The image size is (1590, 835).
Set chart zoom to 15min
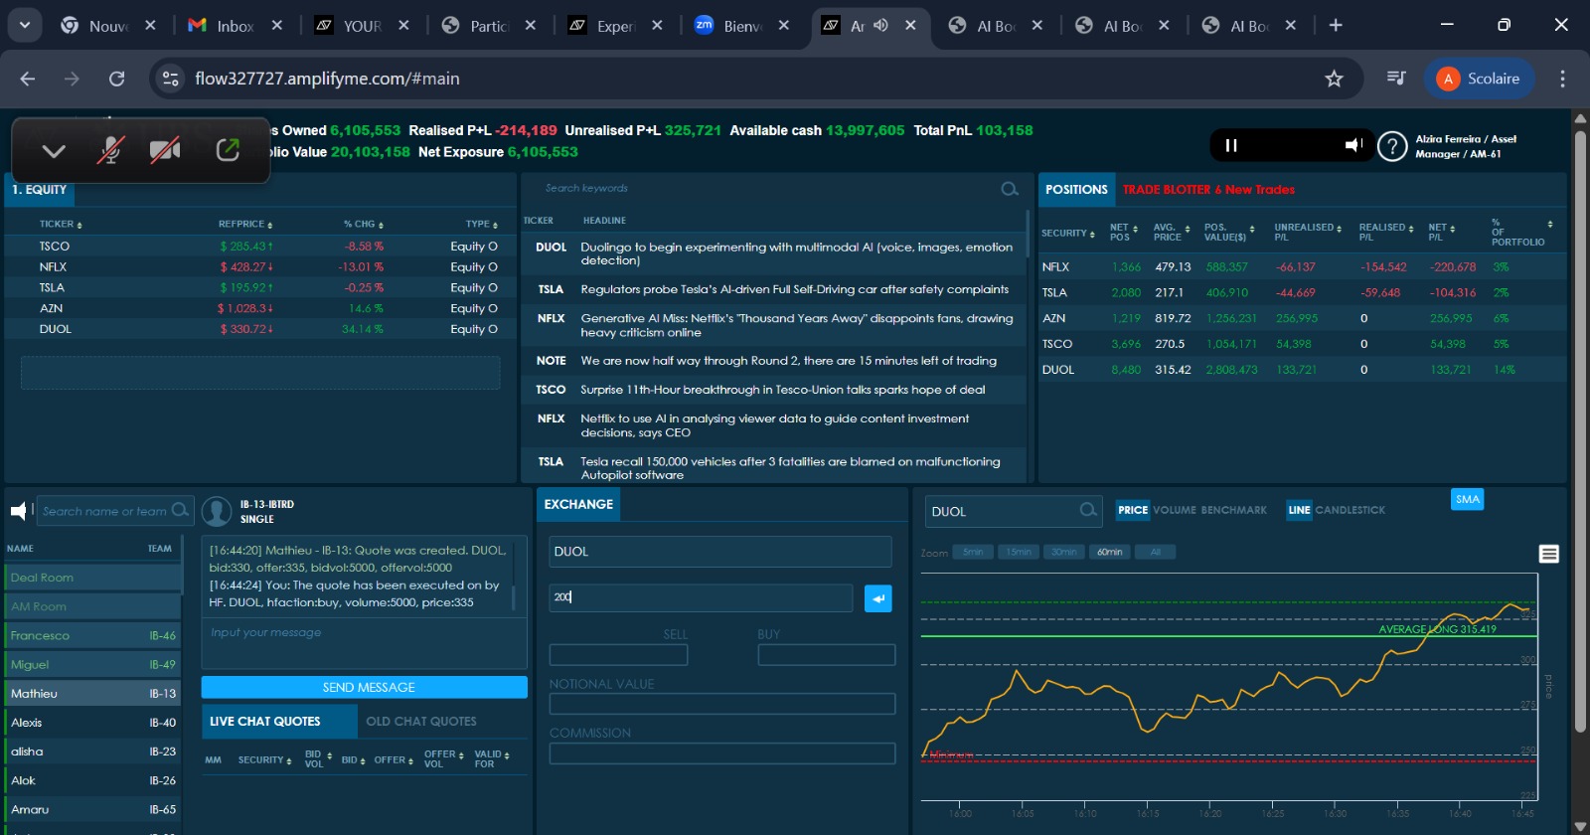pos(1019,552)
